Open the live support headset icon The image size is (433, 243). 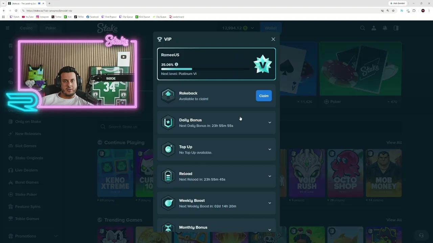point(421,235)
